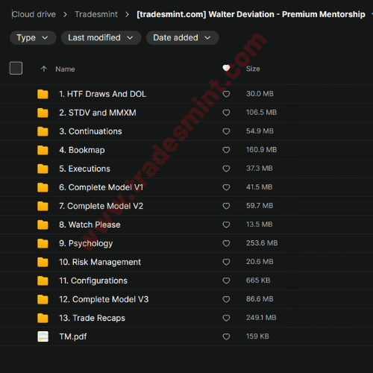Favourite the 11. Configurations folder
Viewport: 373px width, 373px height.
(x=226, y=280)
